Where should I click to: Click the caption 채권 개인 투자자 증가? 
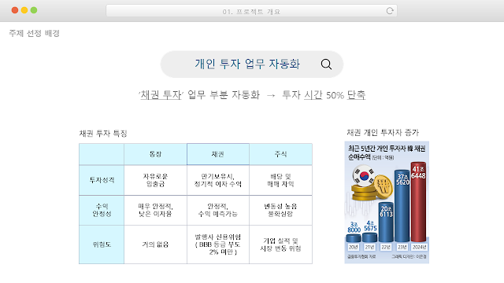pyautogui.click(x=383, y=133)
